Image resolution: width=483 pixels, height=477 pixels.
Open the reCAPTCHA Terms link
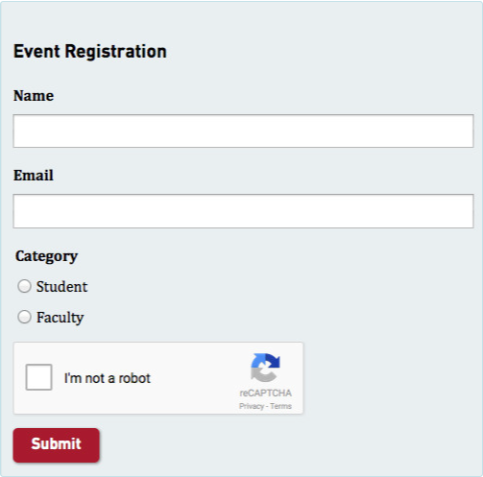pos(280,406)
